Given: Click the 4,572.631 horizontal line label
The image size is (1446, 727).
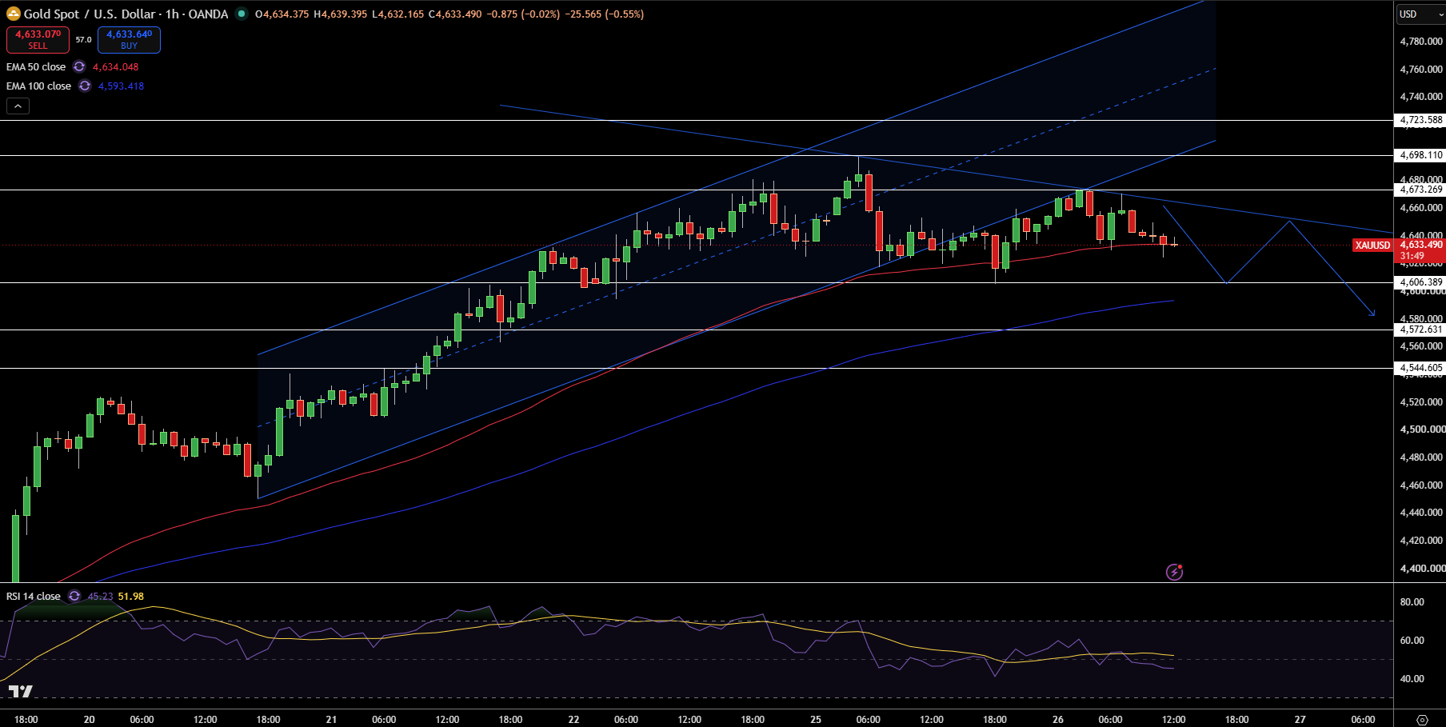Looking at the screenshot, I should point(1420,330).
